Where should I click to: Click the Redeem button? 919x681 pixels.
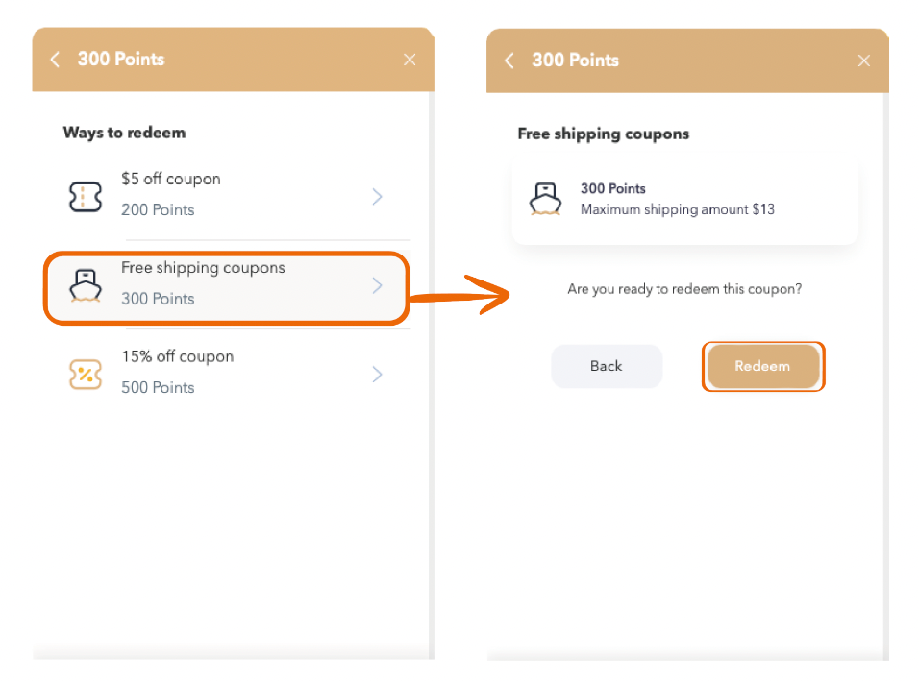click(x=763, y=367)
